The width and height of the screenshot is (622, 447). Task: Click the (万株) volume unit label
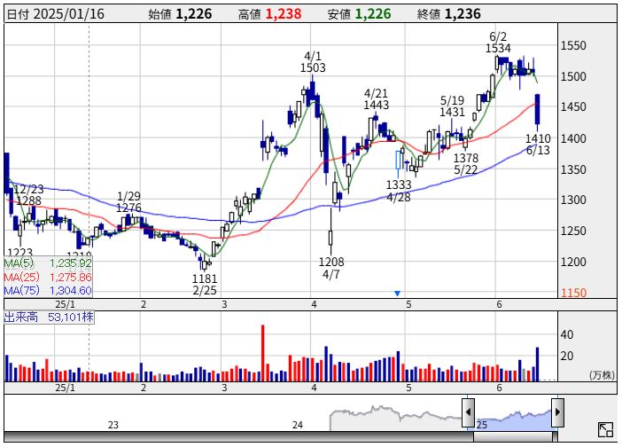603,374
